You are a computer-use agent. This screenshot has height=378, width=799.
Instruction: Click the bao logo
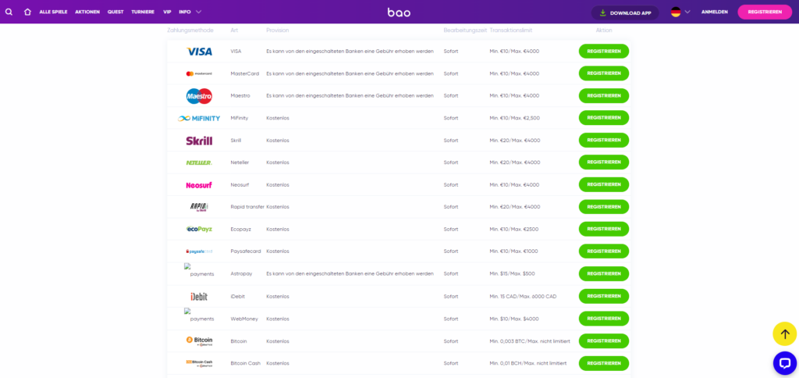(x=399, y=12)
